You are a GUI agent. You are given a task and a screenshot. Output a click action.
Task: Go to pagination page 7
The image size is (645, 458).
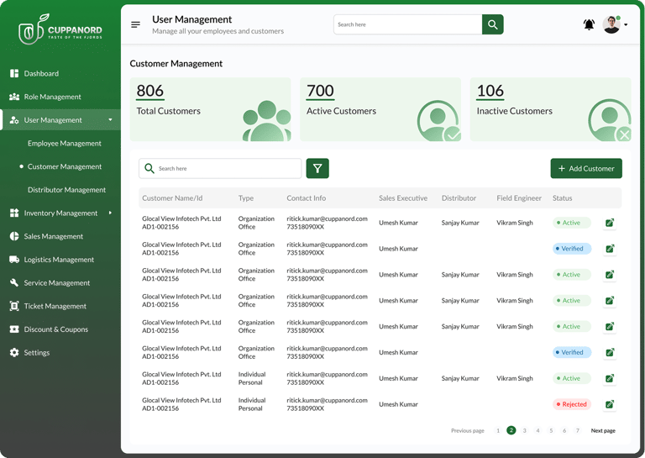578,430
